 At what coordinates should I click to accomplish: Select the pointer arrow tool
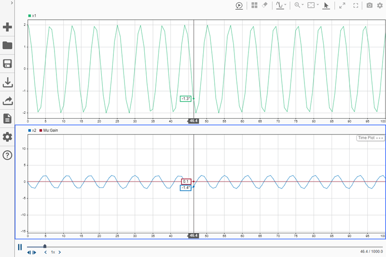point(326,5)
